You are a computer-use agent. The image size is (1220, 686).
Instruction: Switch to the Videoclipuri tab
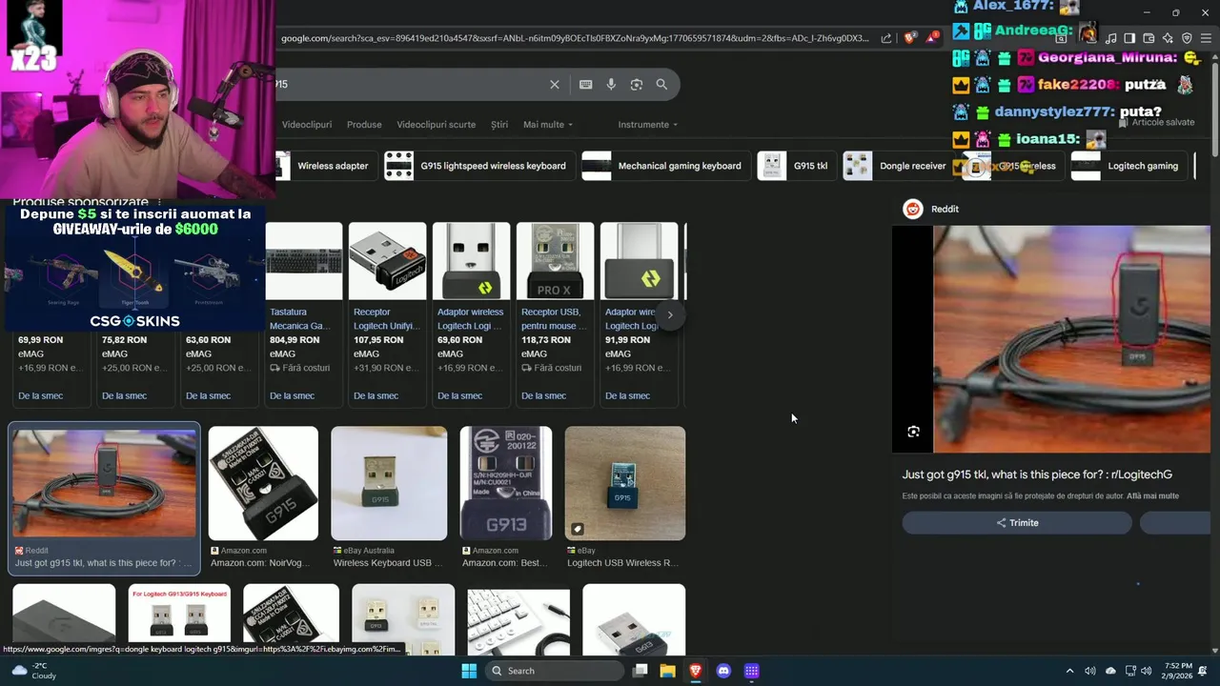(x=307, y=125)
